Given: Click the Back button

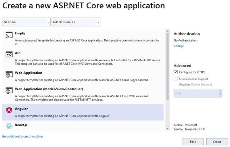Looking at the screenshot, I should (x=193, y=141).
